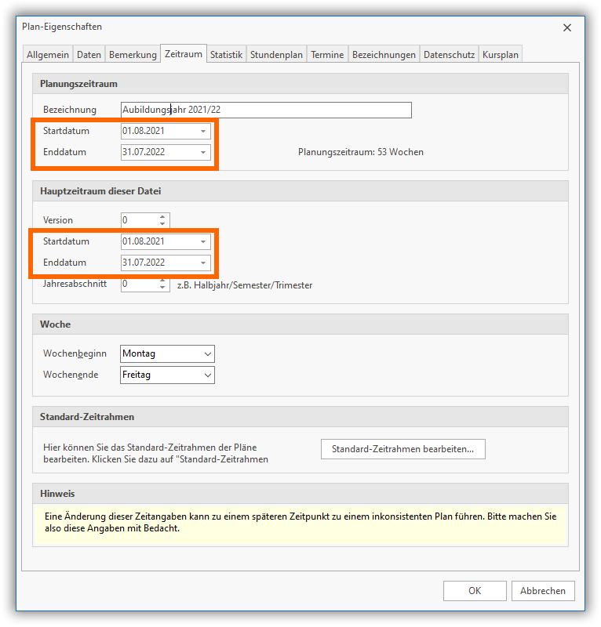
Task: Open the Stundenplan tab
Action: pos(276,55)
